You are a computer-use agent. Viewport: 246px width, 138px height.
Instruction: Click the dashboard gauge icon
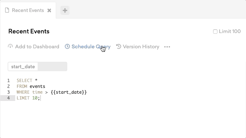coord(10,46)
